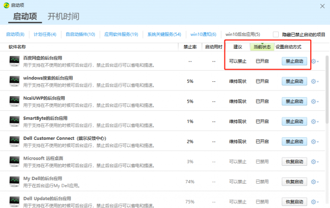Sort by the 当前状态 column header
Image resolution: width=330 pixels, height=208 pixels.
click(262, 47)
